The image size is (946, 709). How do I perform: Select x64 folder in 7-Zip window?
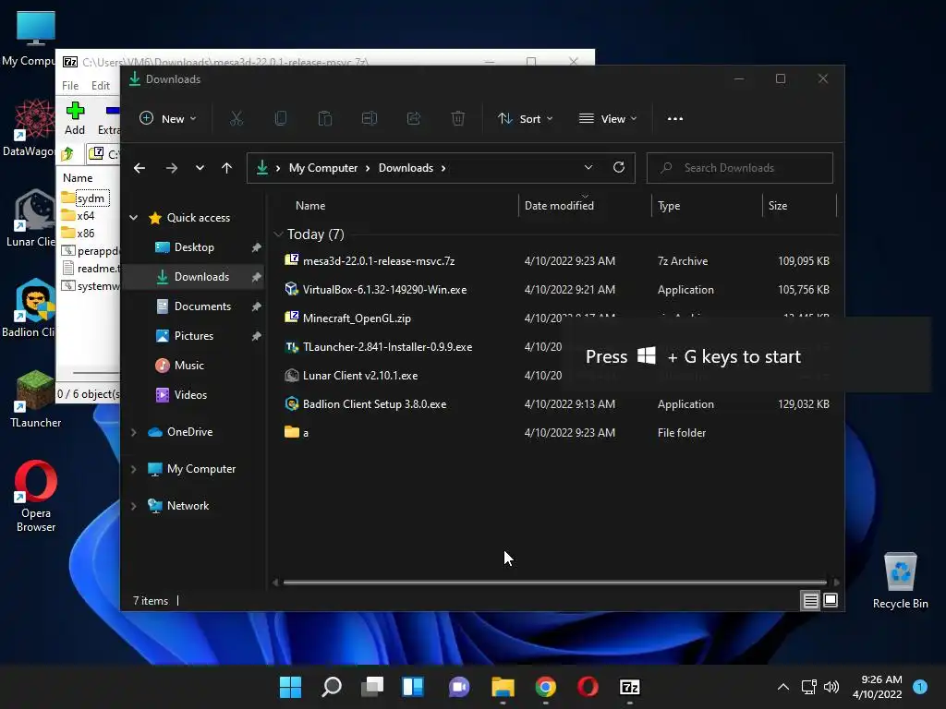[x=79, y=216]
